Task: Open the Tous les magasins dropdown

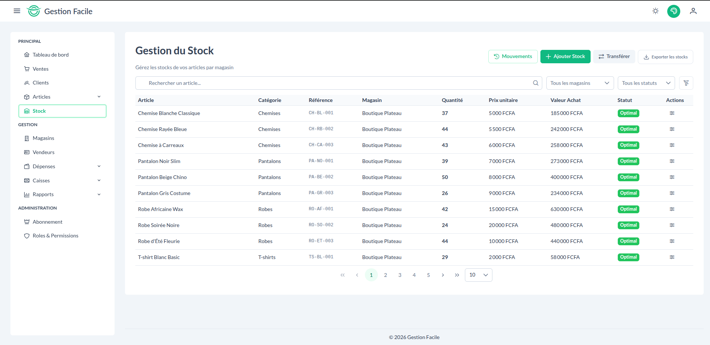Action: [x=580, y=83]
